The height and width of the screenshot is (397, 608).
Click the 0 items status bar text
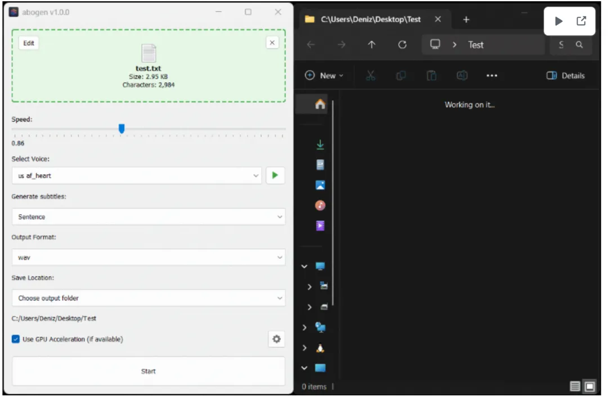(x=314, y=387)
